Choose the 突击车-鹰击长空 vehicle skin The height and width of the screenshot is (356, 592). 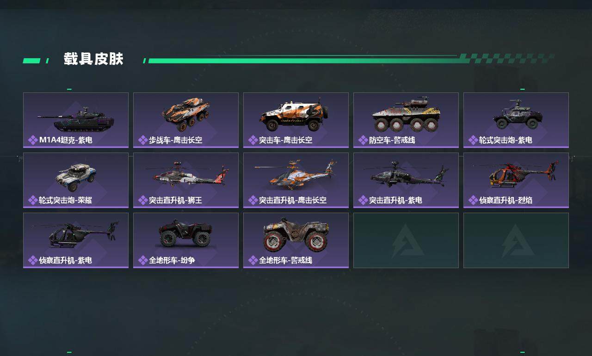click(296, 120)
